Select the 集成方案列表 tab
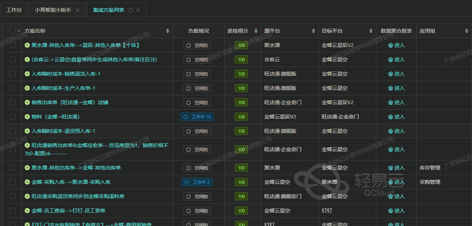Screen dimensions: 472x226 point(109,10)
